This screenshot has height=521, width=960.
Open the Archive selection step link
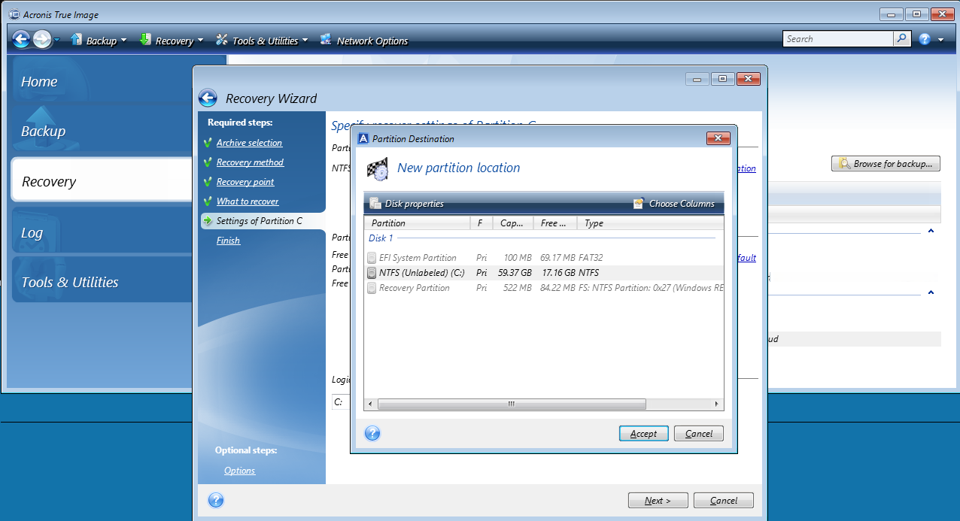coord(249,142)
